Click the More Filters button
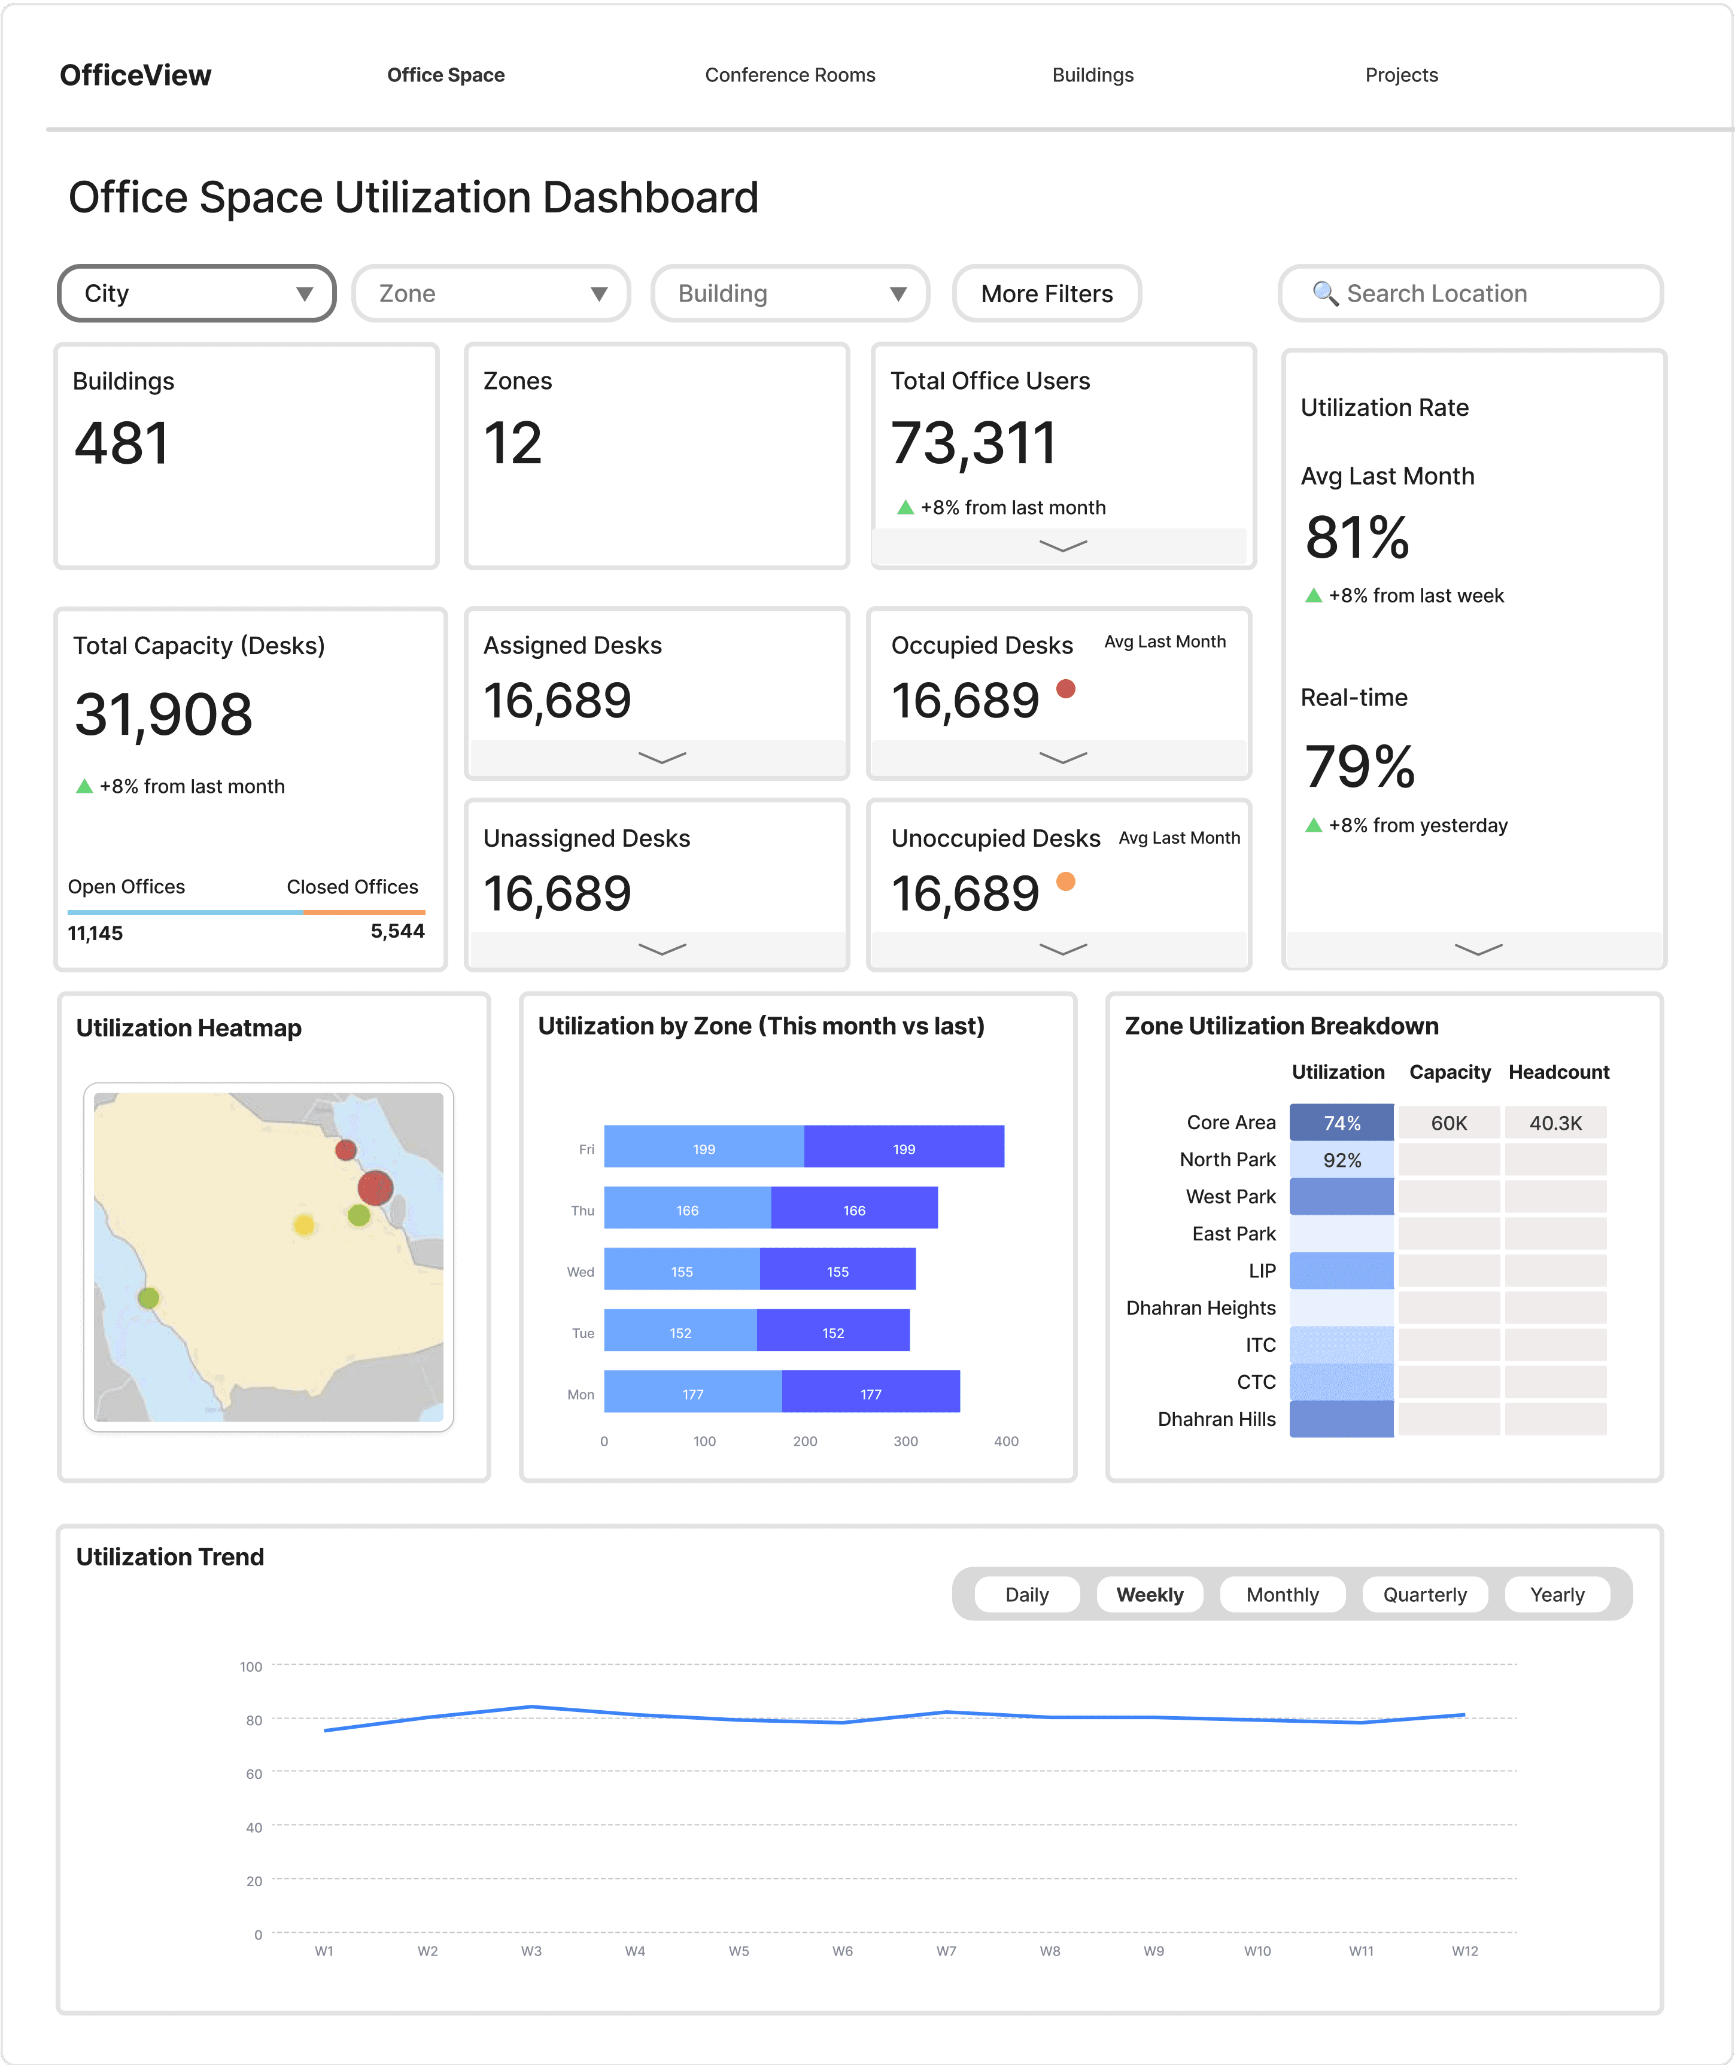Image resolution: width=1735 pixels, height=2065 pixels. point(1047,293)
